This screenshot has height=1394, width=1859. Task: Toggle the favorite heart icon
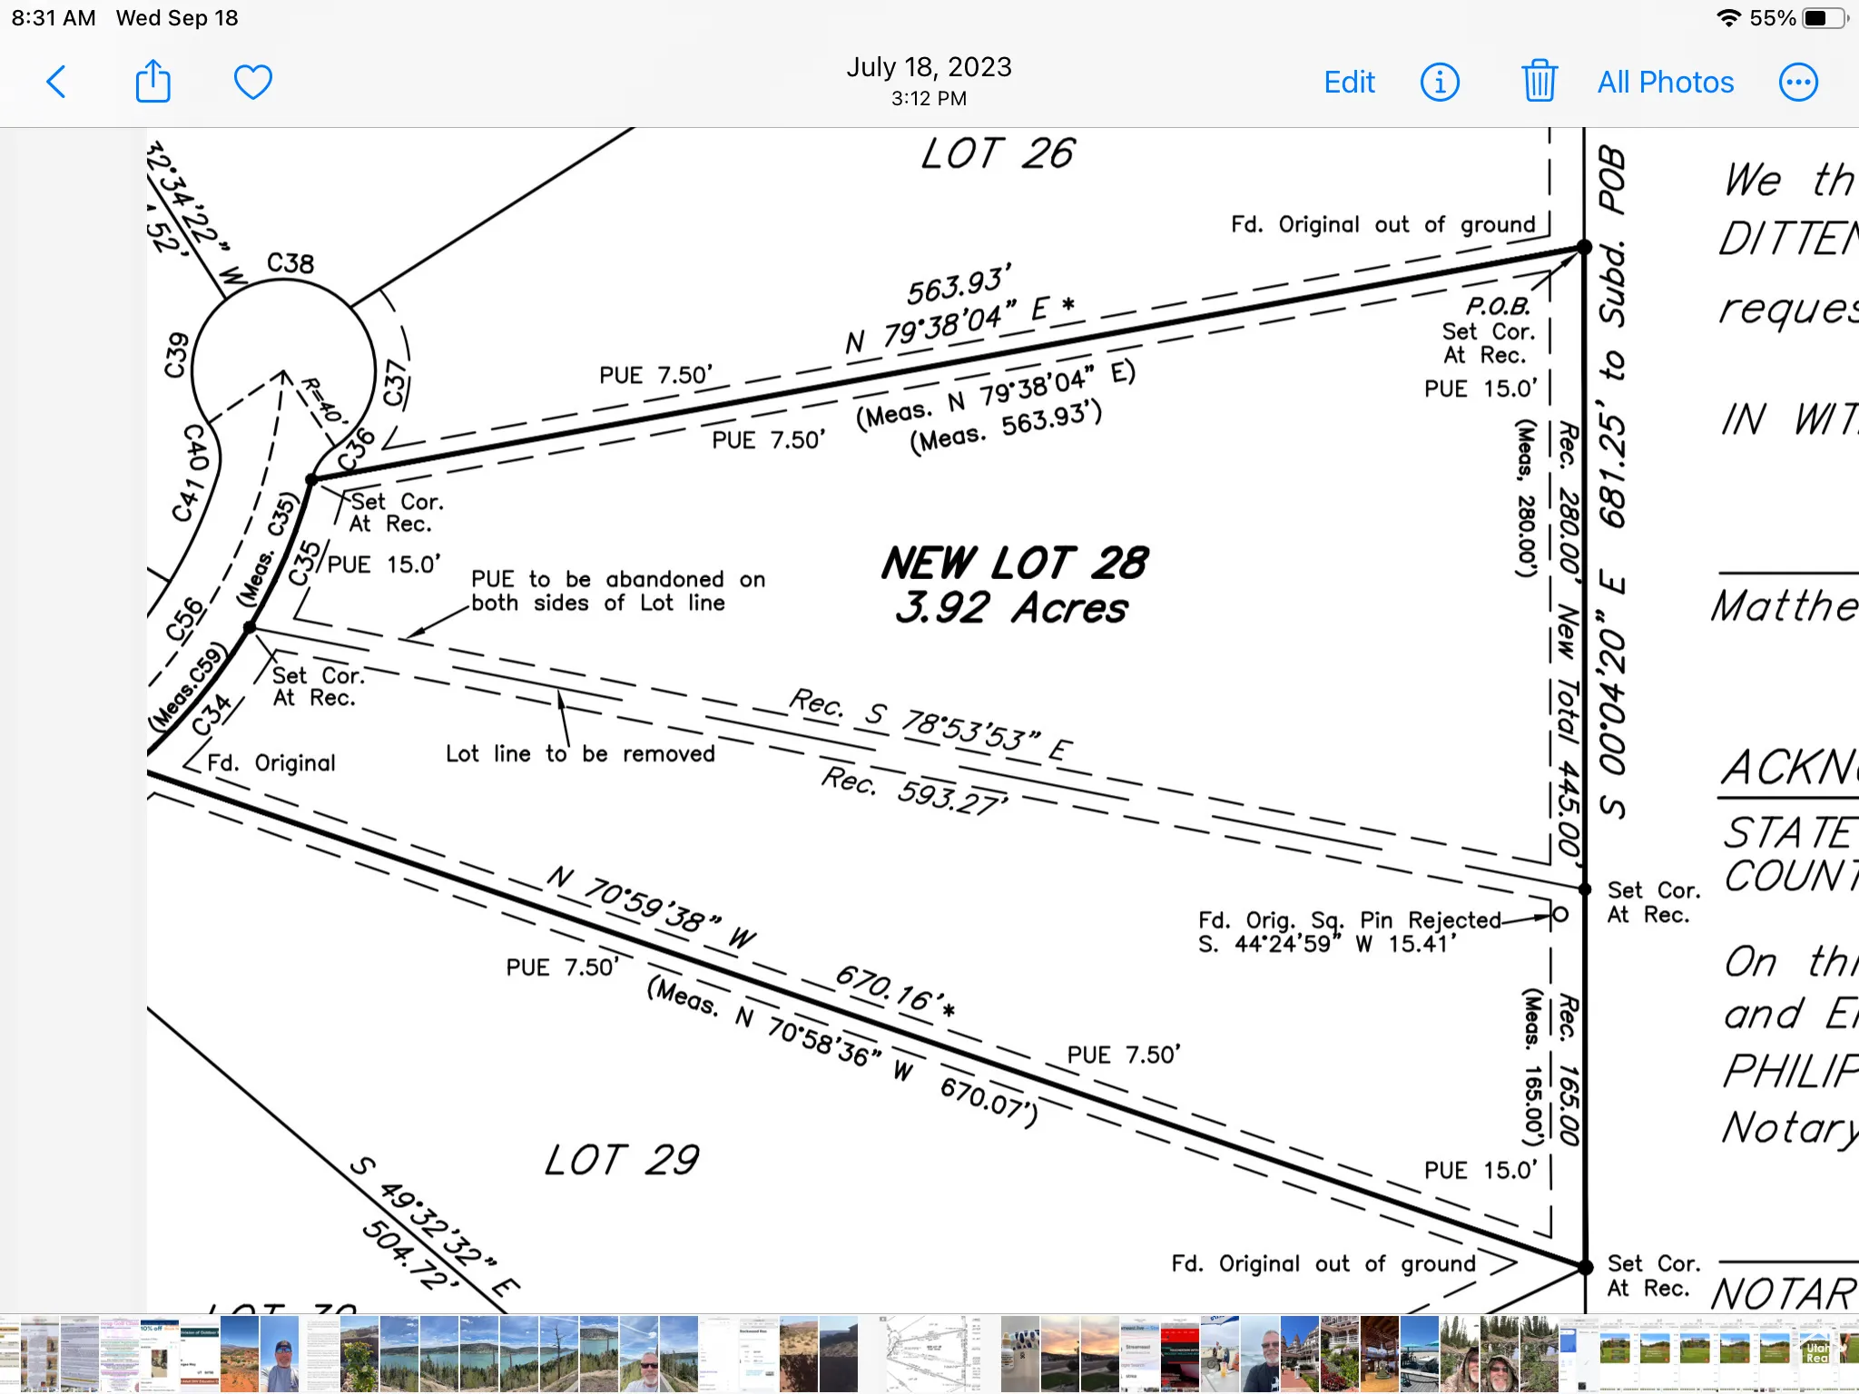[253, 82]
